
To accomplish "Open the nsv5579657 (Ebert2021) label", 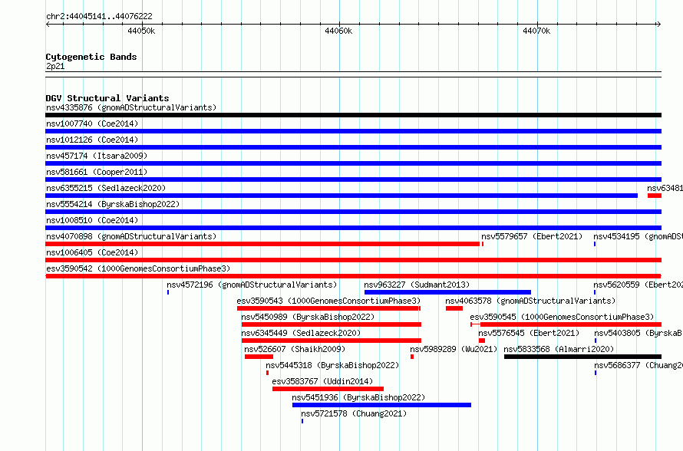I will pos(532,236).
